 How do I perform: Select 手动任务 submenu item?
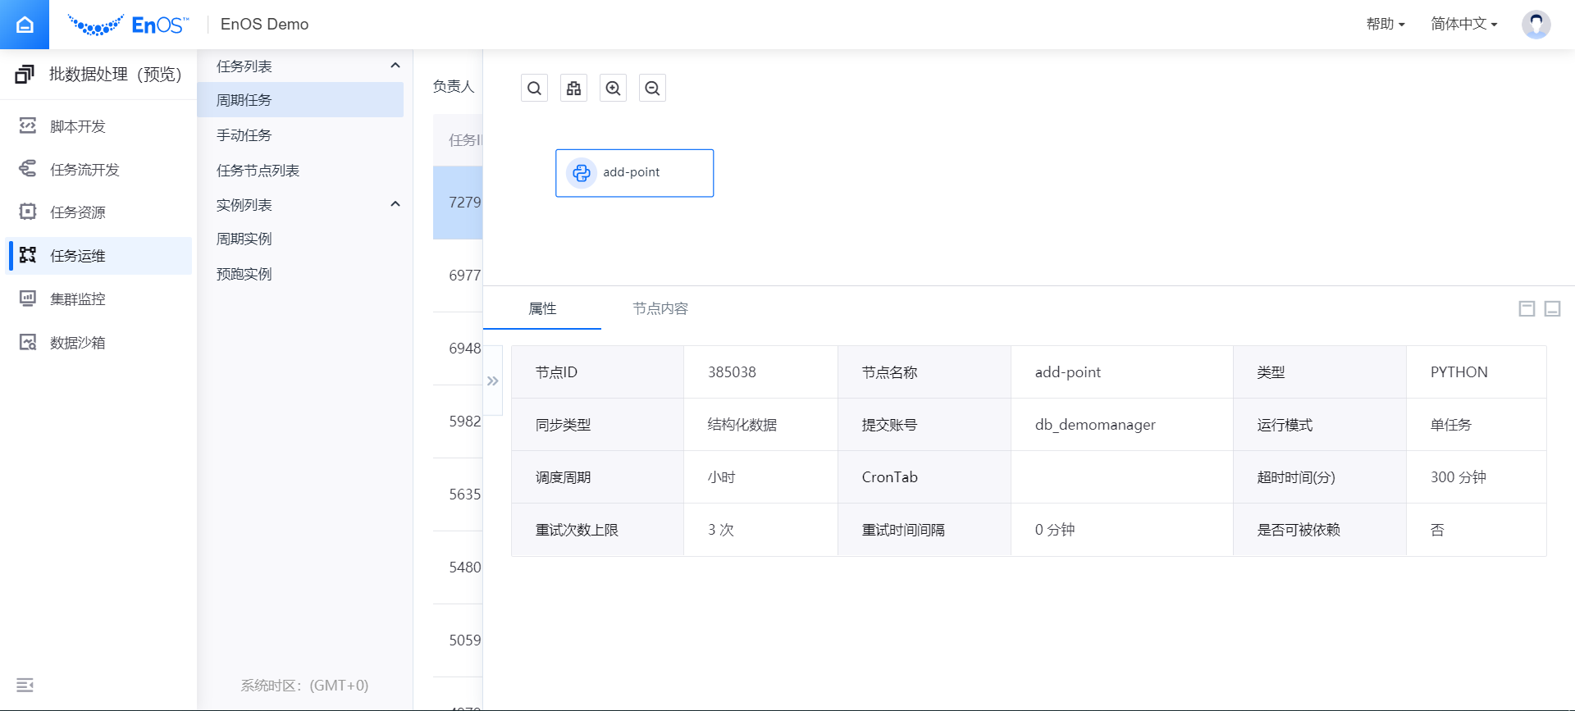click(x=300, y=135)
